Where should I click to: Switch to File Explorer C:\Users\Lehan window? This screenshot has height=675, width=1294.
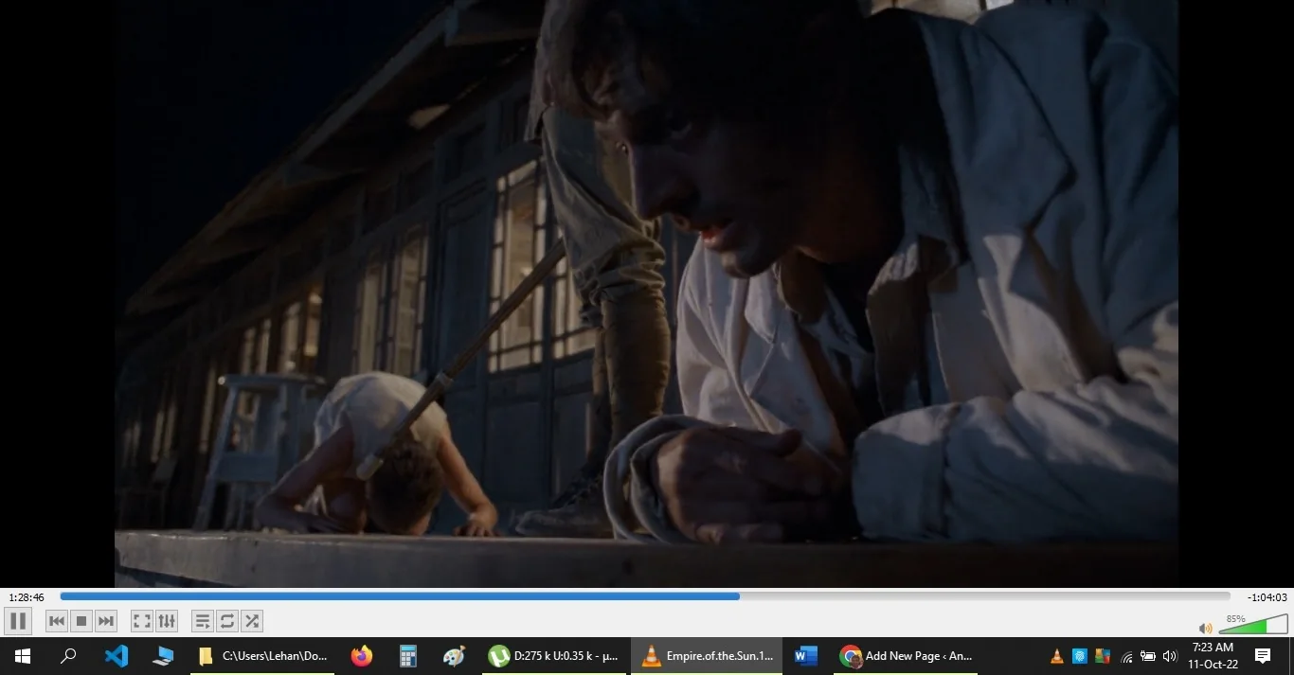click(x=262, y=656)
